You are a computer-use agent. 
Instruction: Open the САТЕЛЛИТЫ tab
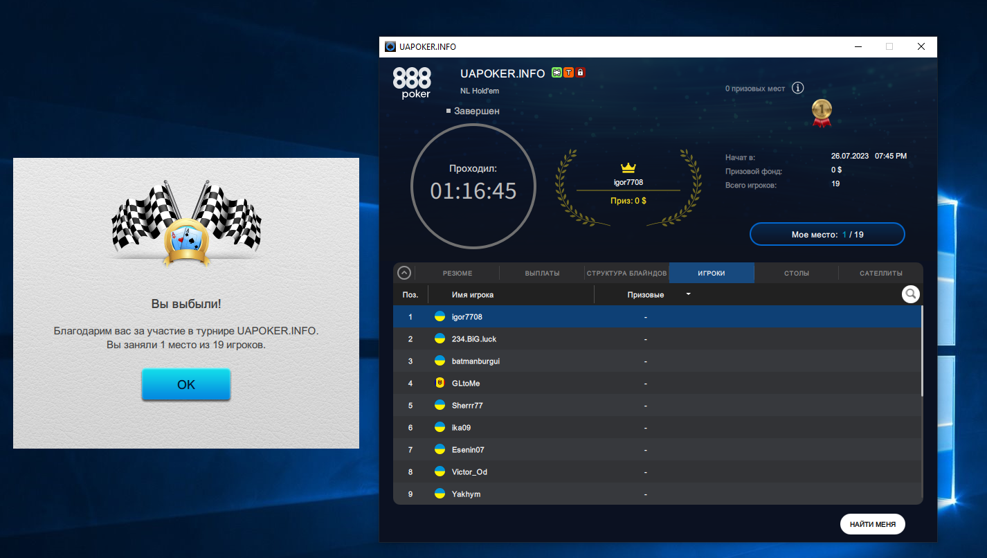[x=881, y=273]
